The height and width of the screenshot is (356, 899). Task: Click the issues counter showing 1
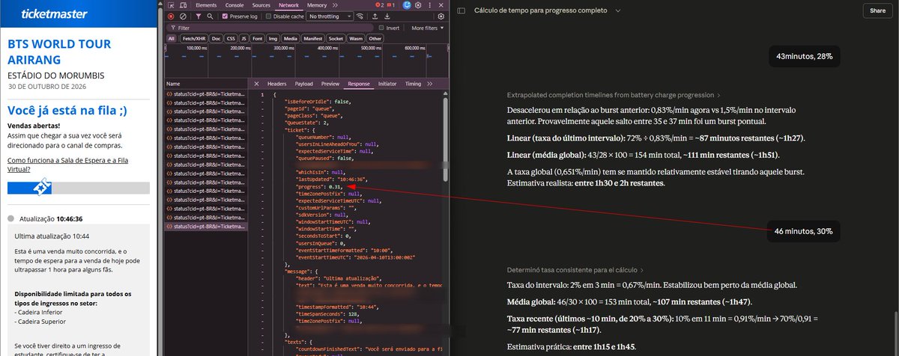point(391,5)
